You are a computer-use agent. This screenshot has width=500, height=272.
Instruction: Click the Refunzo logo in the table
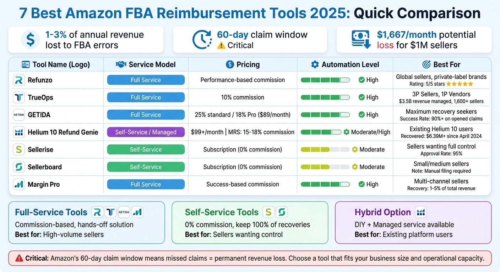[x=18, y=80]
